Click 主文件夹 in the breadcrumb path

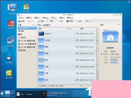(47, 25)
